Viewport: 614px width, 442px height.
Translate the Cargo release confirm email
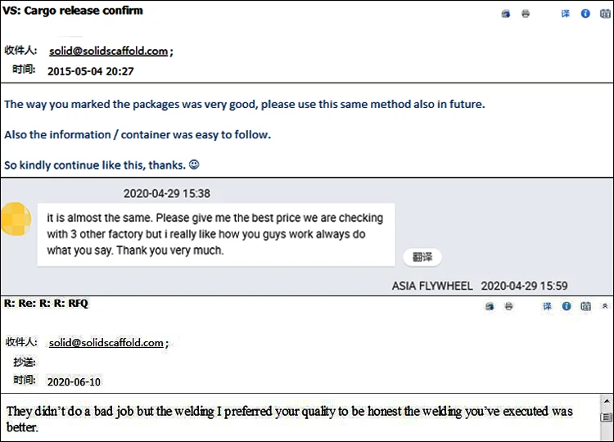[566, 14]
